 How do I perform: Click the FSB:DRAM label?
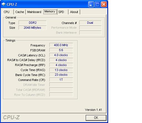[38, 50]
